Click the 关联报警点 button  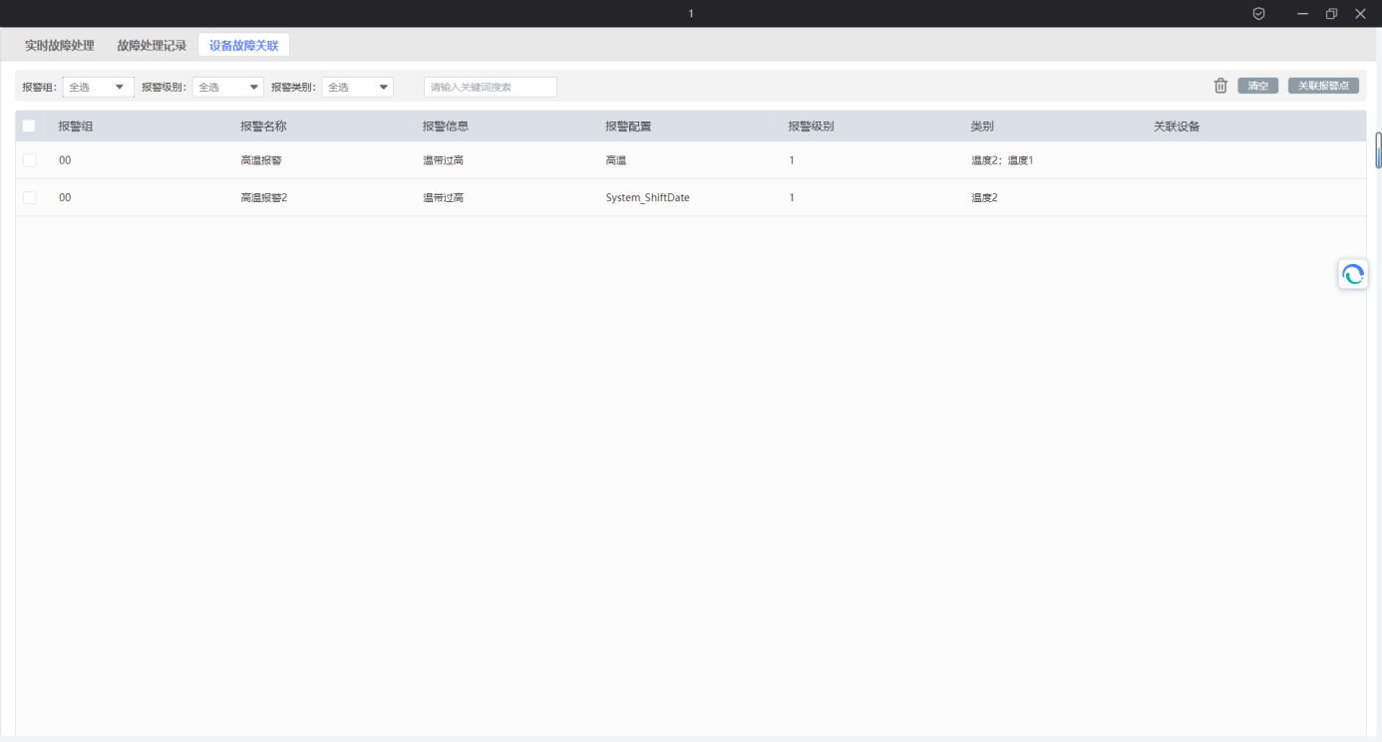(1323, 86)
